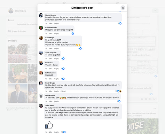Reply to Nazmi Kosumi's comment

pyautogui.click(x=56, y=23)
